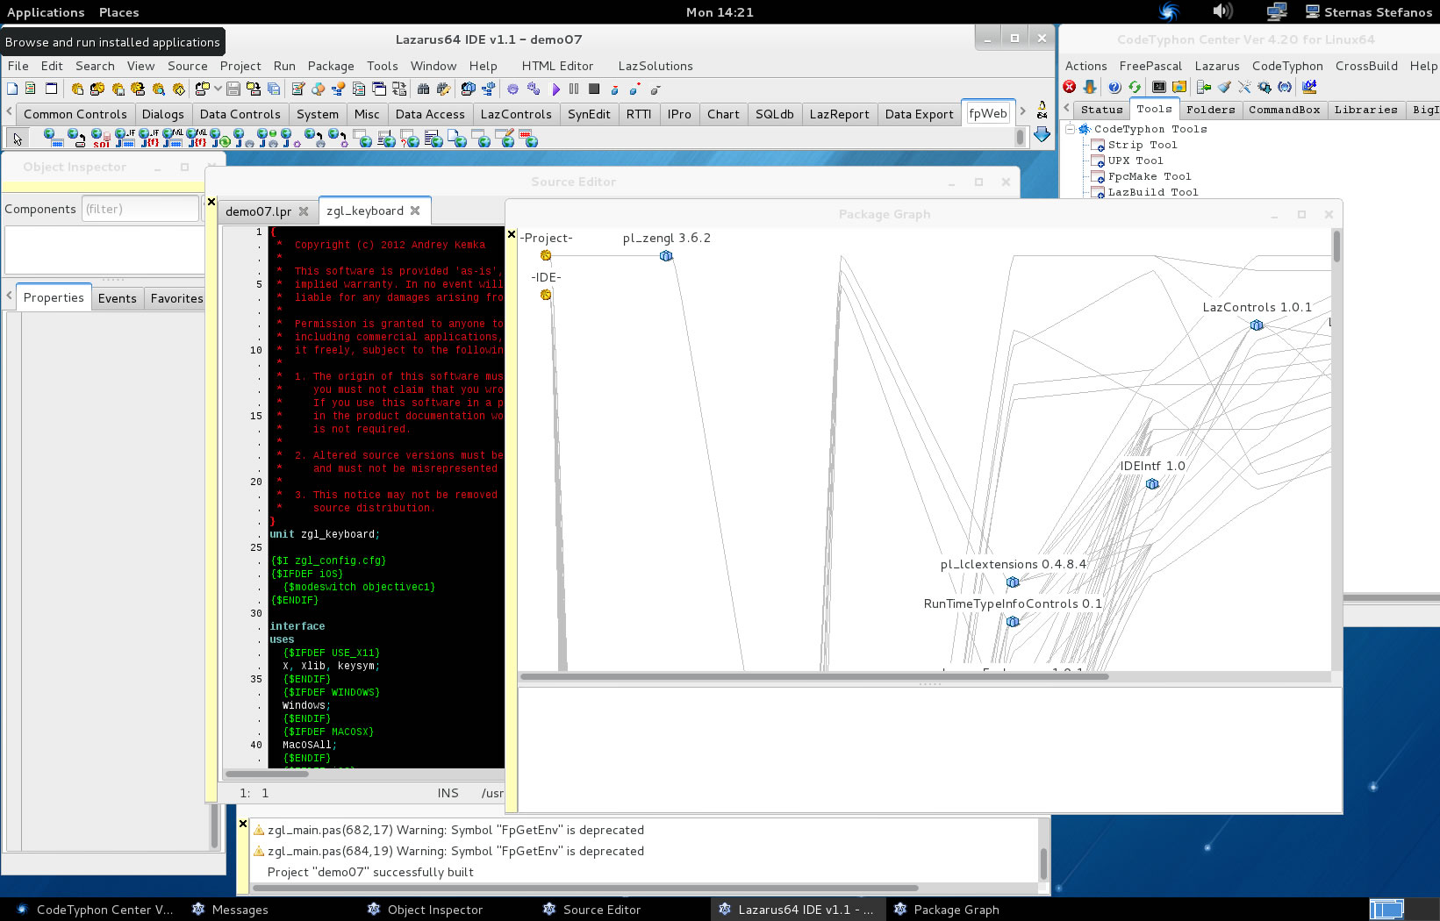Click the network monitors icon in top panel
1440x921 pixels.
(x=1277, y=11)
